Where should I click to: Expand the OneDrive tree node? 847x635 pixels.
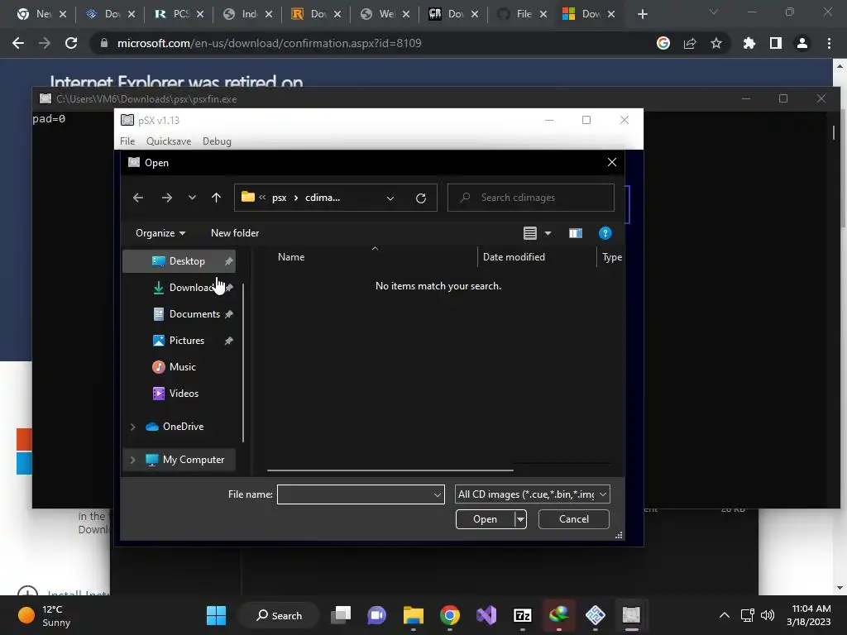point(133,427)
